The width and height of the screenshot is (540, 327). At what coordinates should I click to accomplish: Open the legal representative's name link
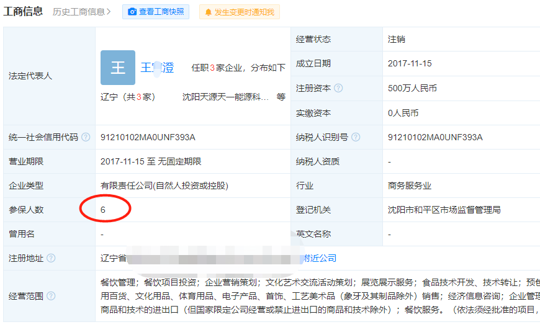[x=158, y=68]
